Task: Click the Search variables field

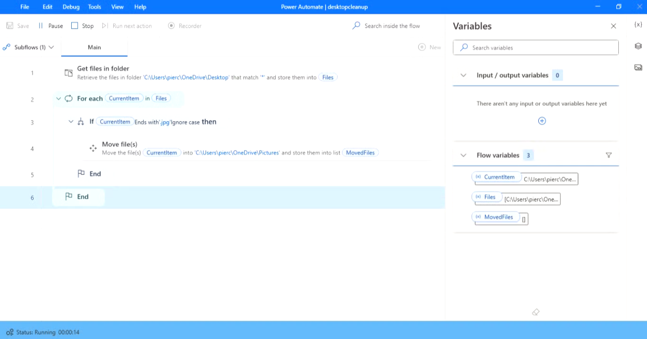Action: click(x=536, y=47)
